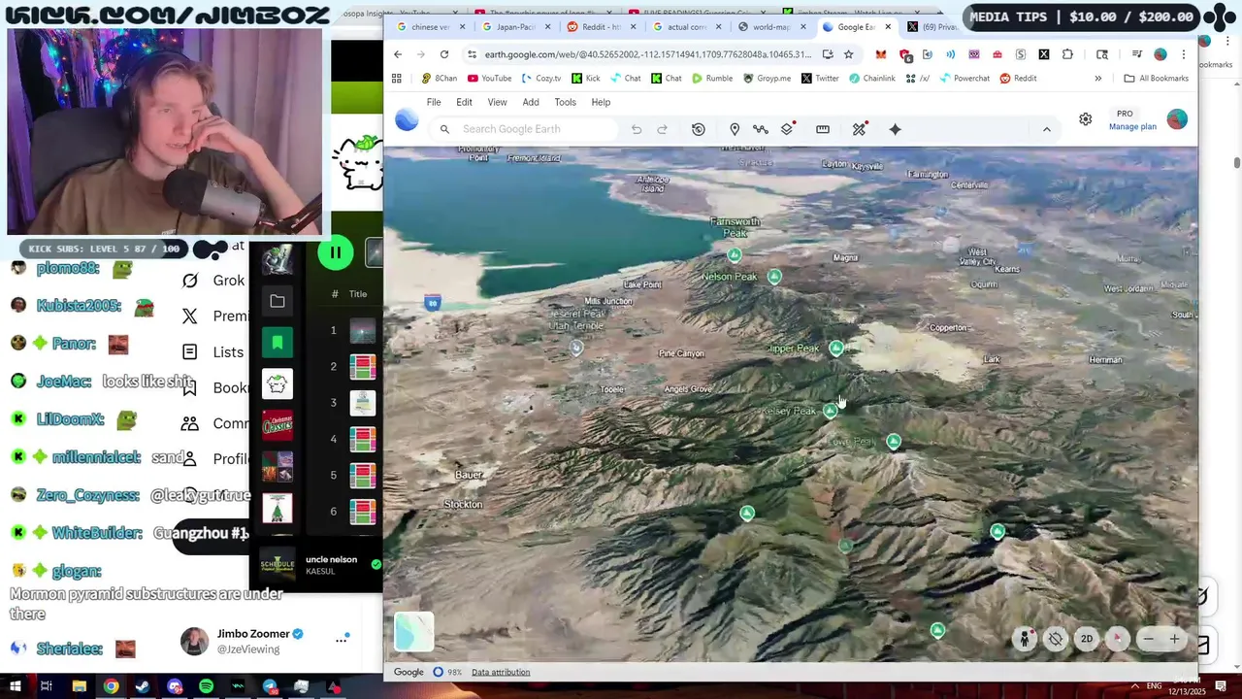
Task: Collapse the Earth toolbar with up chevron
Action: (1046, 129)
